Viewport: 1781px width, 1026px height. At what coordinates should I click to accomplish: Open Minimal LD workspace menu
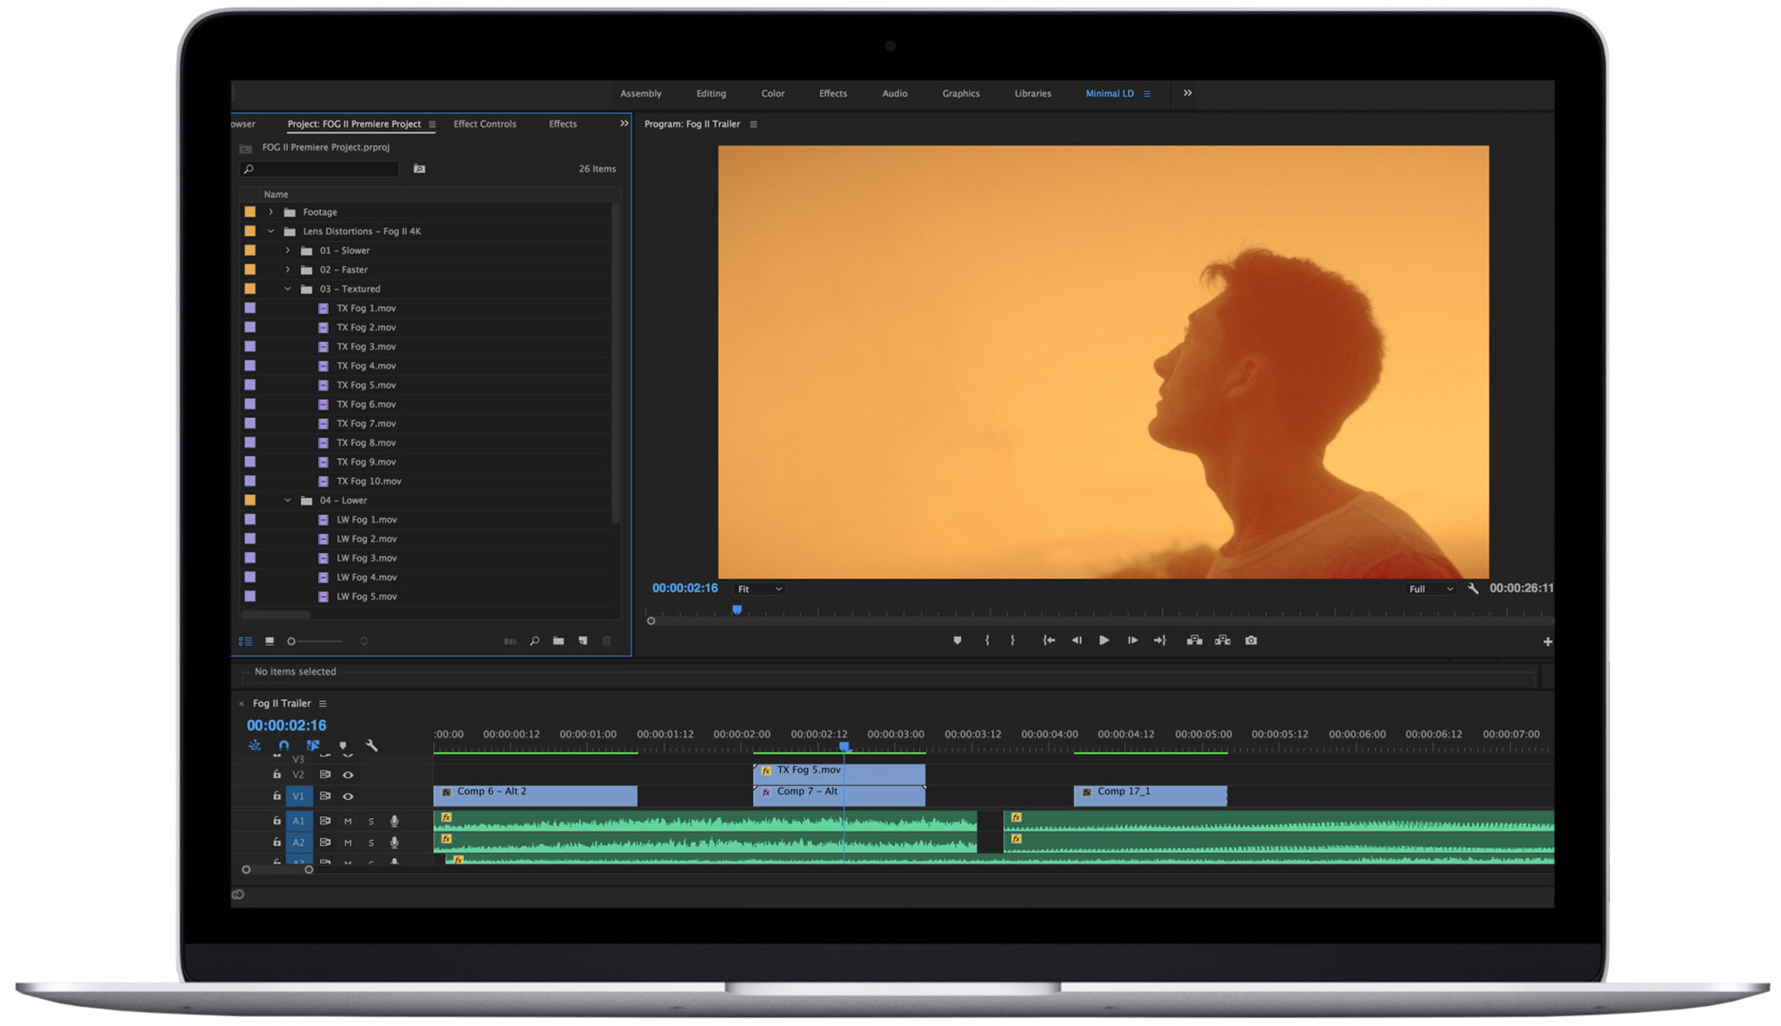click(1147, 94)
